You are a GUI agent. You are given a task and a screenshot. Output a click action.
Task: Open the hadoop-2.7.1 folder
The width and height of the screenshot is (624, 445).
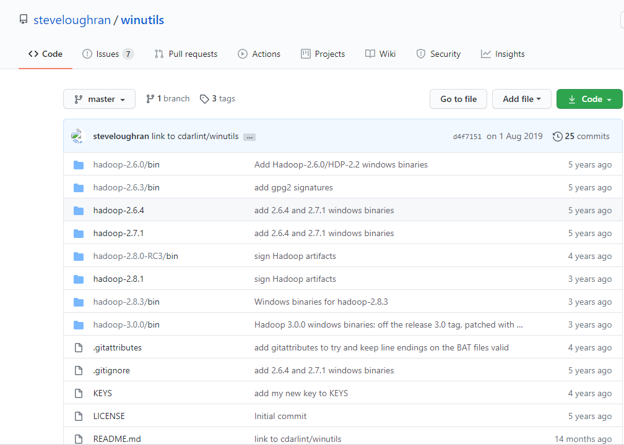(x=118, y=233)
